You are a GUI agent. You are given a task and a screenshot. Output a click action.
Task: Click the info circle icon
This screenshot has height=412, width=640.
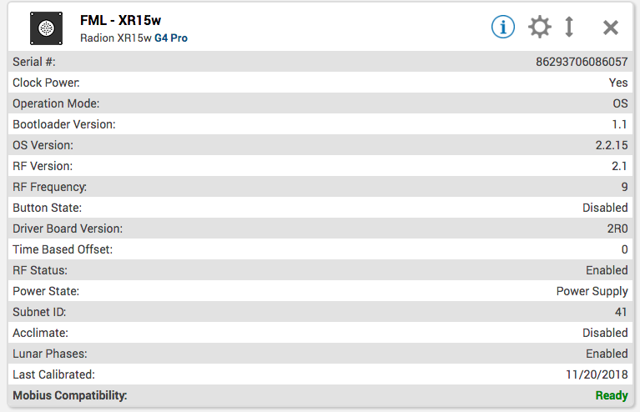click(502, 27)
